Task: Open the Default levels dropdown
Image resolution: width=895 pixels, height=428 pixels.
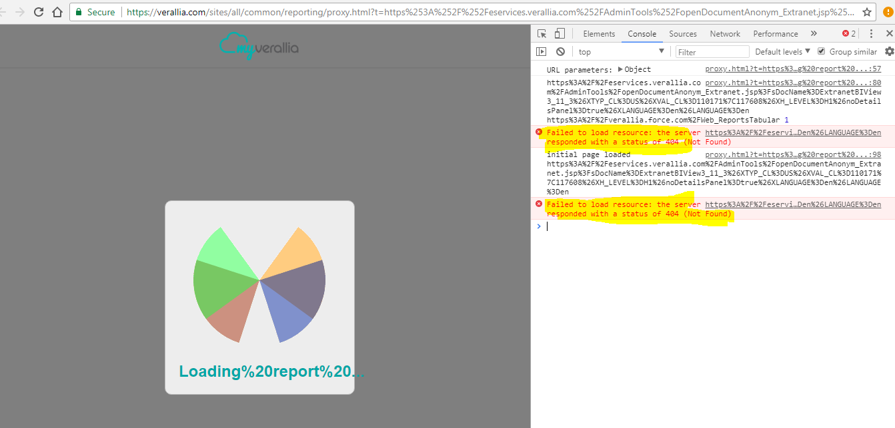Action: point(782,51)
